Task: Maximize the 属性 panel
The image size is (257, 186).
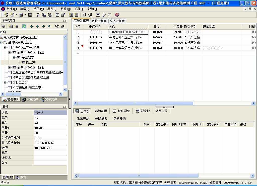Action: tap(65, 107)
